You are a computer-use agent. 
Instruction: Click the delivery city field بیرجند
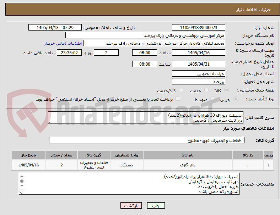pos(199,81)
